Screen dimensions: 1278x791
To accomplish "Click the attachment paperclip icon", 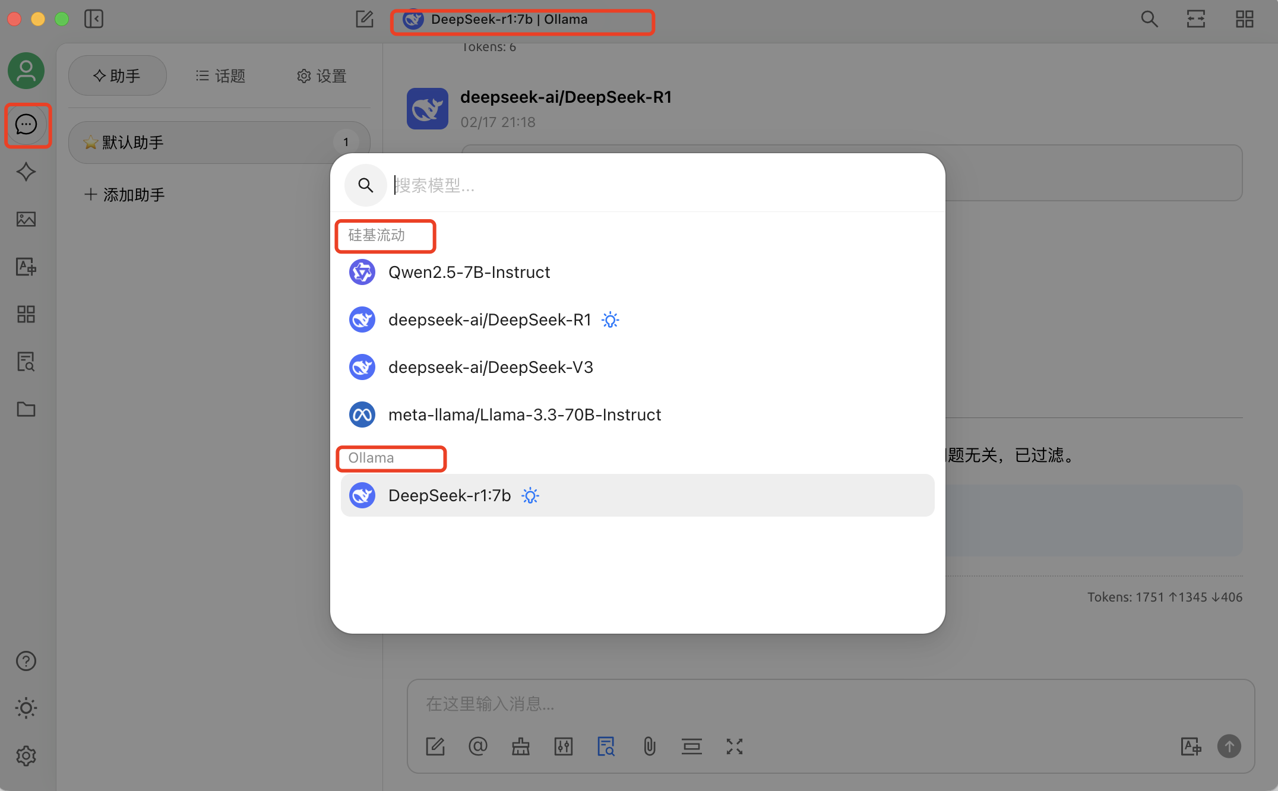I will pos(649,746).
